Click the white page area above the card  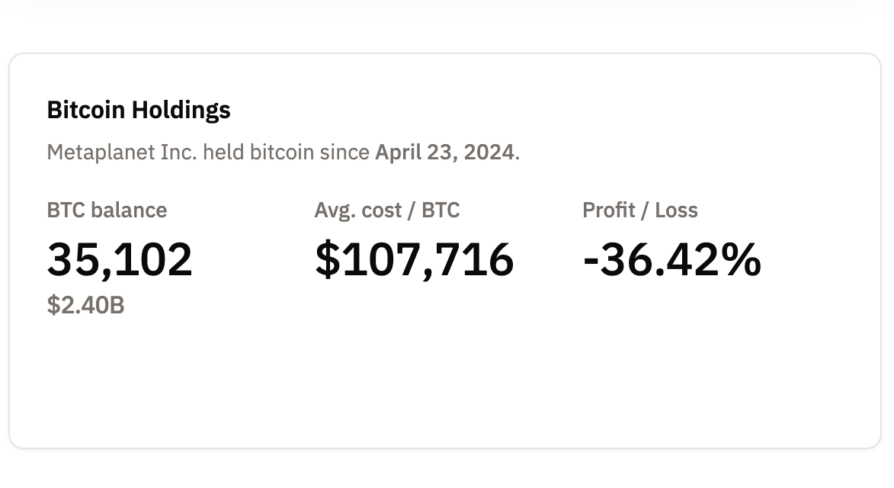point(445,30)
